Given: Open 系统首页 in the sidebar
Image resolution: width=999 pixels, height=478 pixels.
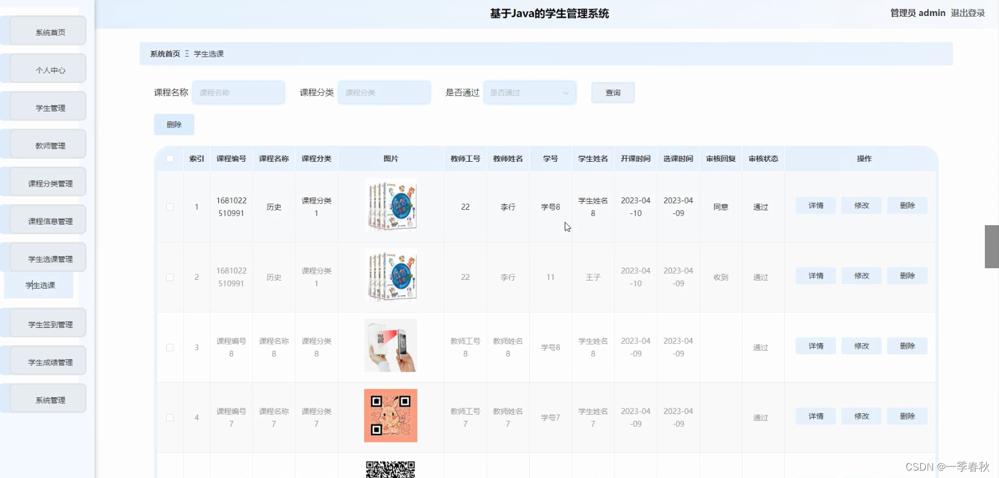Looking at the screenshot, I should pos(47,32).
